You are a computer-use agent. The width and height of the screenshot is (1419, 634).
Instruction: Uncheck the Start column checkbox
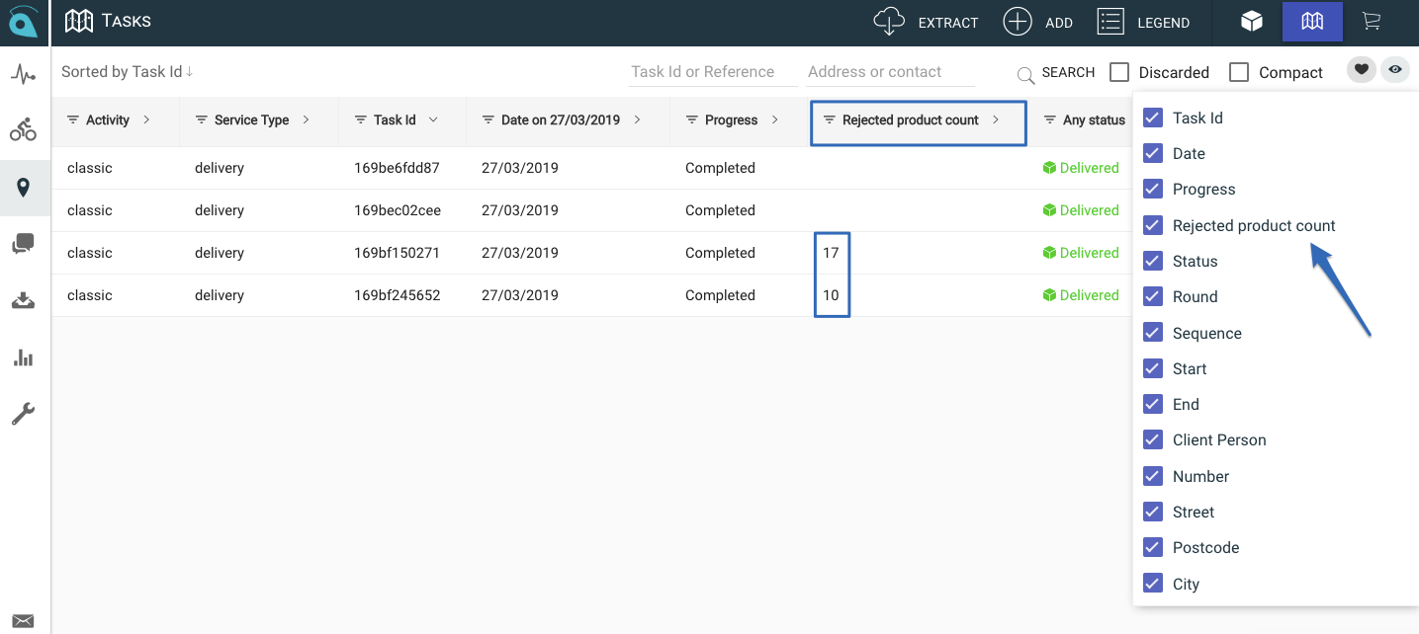click(1153, 368)
